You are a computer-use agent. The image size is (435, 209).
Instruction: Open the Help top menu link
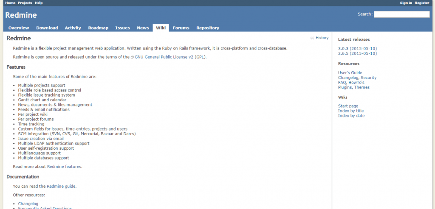click(39, 3)
